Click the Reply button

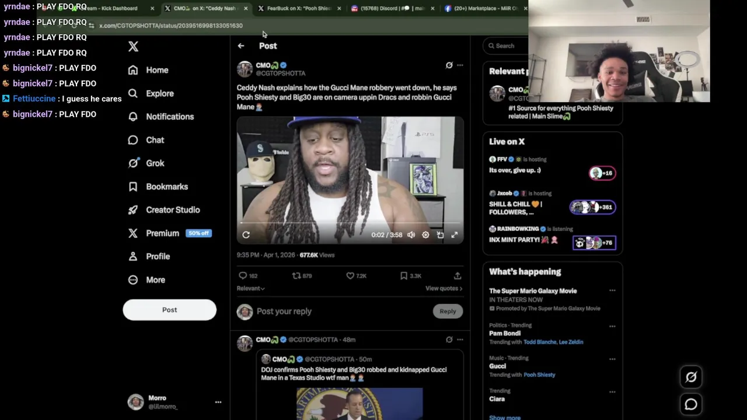coord(448,311)
